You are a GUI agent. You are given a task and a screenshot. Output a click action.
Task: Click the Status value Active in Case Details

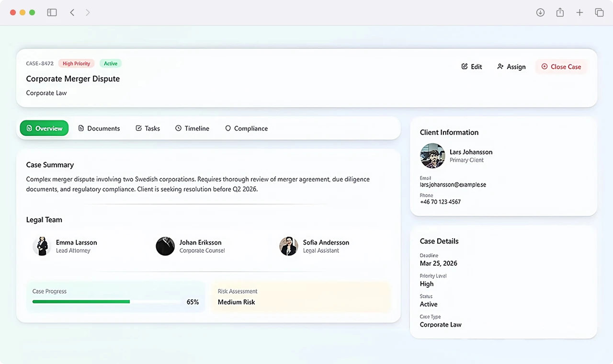click(429, 304)
